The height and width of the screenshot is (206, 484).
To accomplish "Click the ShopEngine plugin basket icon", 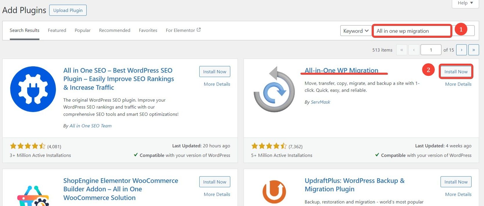I will point(33,196).
